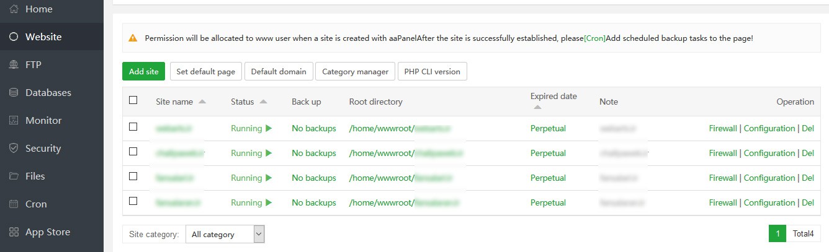829x252 pixels.
Task: Click the Monitor chart icon
Action: coord(14,121)
